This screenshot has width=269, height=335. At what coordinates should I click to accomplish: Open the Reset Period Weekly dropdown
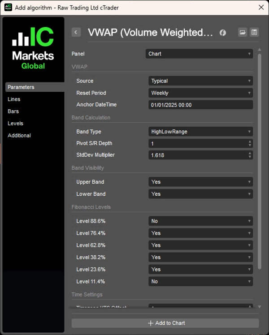pos(200,93)
